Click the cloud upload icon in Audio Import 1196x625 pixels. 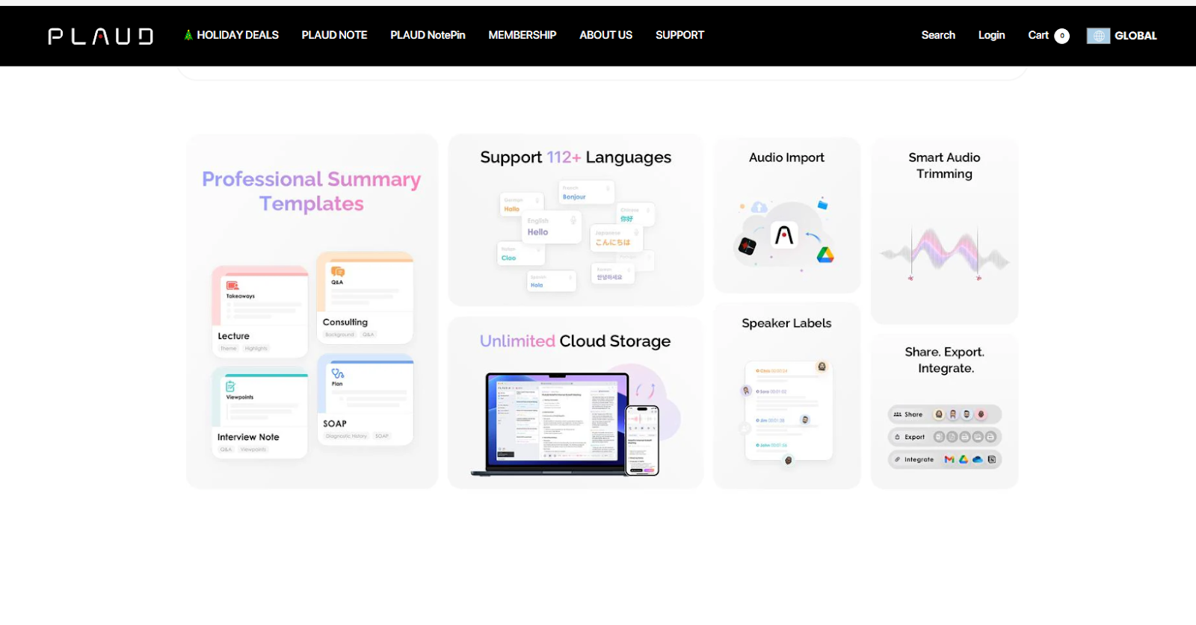point(759,207)
